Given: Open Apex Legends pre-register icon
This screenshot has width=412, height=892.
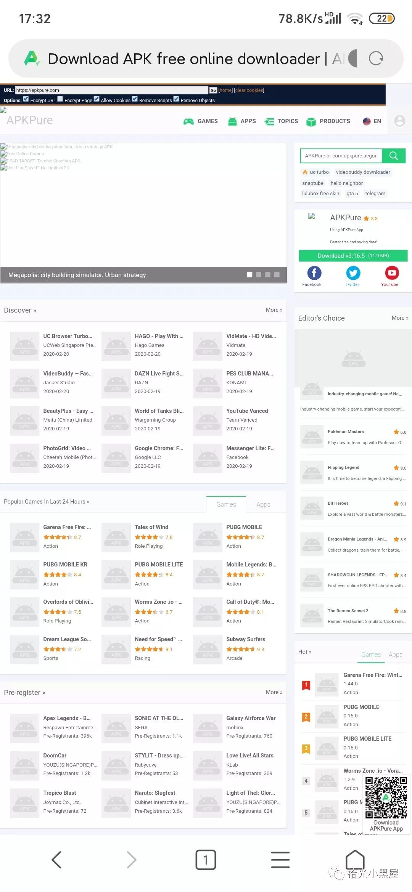Looking at the screenshot, I should coord(24,728).
